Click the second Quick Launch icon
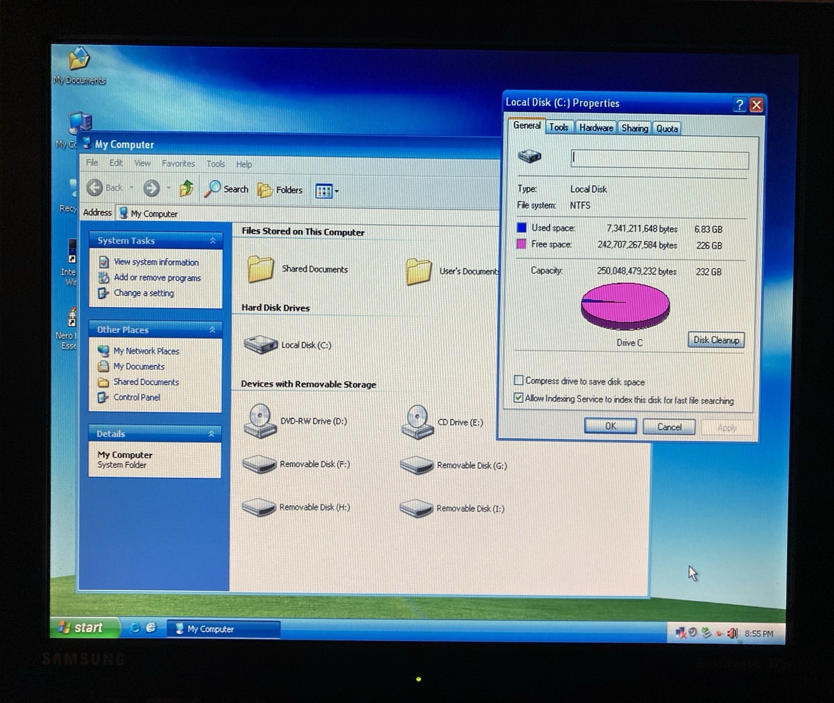 pos(151,628)
